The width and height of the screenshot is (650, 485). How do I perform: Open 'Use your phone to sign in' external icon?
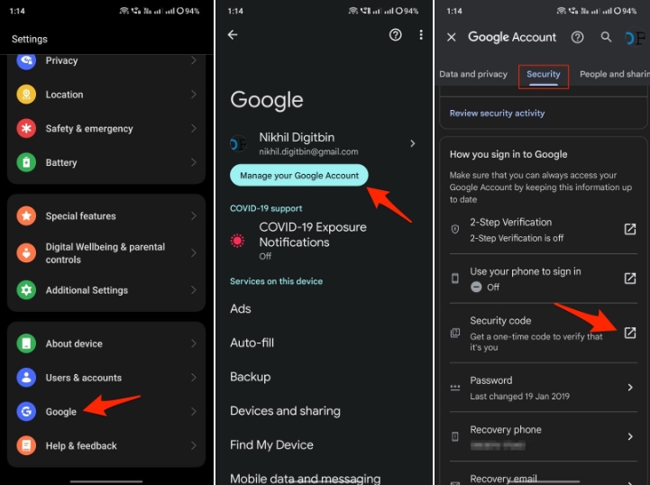coord(630,279)
